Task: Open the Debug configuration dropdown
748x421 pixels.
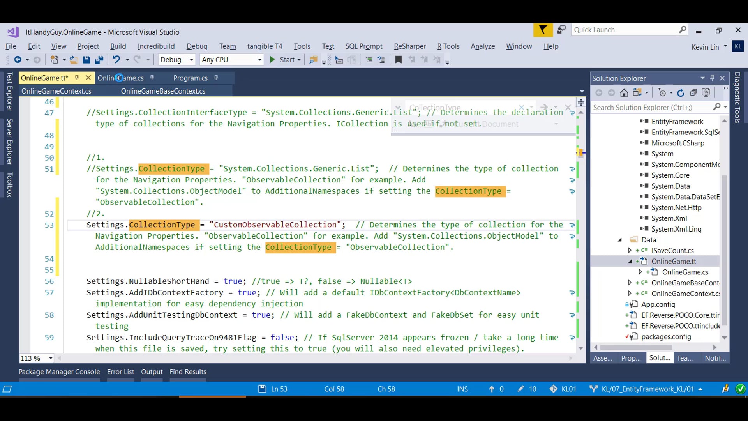Action: pyautogui.click(x=191, y=60)
